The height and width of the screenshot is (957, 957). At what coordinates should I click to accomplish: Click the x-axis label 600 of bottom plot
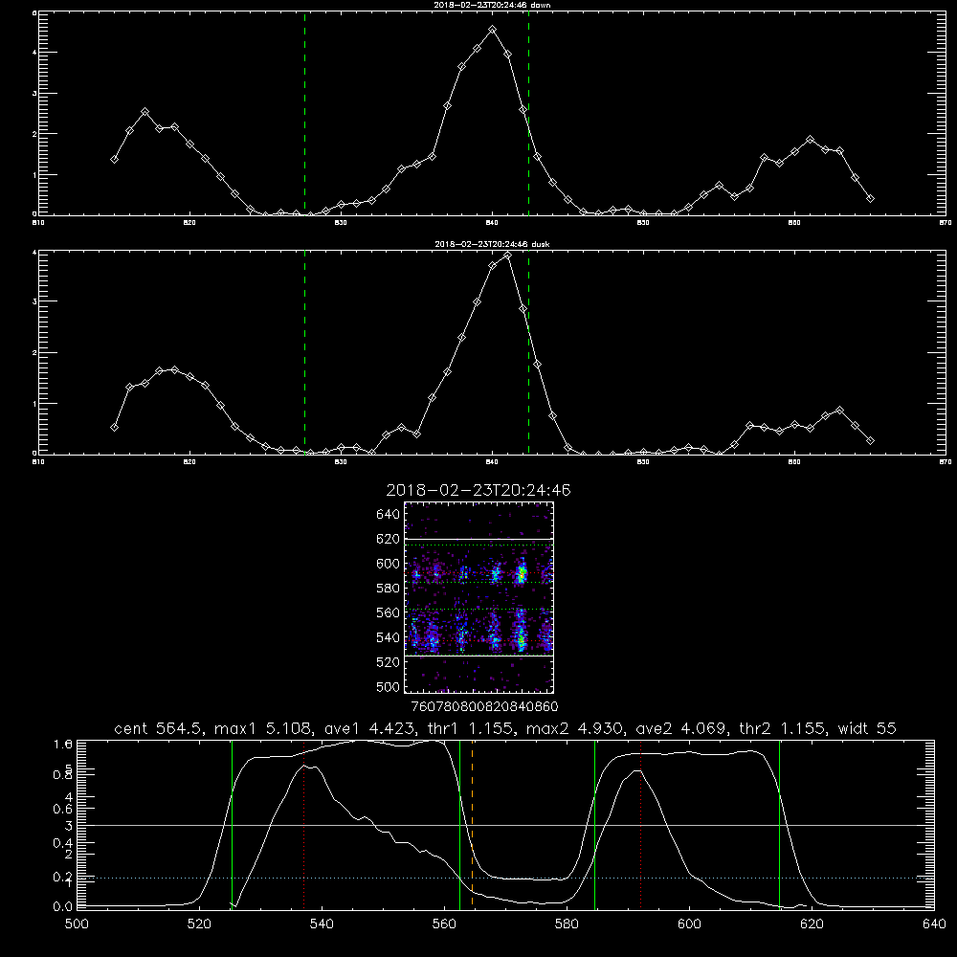tap(690, 924)
